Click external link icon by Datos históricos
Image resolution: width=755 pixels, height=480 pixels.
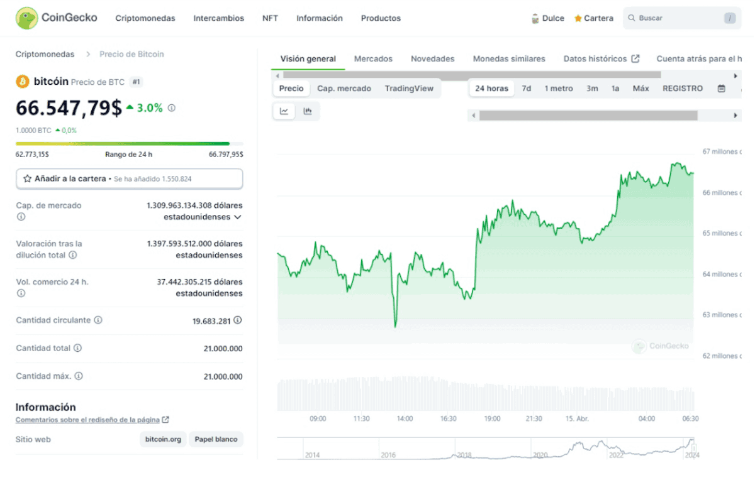pos(635,58)
